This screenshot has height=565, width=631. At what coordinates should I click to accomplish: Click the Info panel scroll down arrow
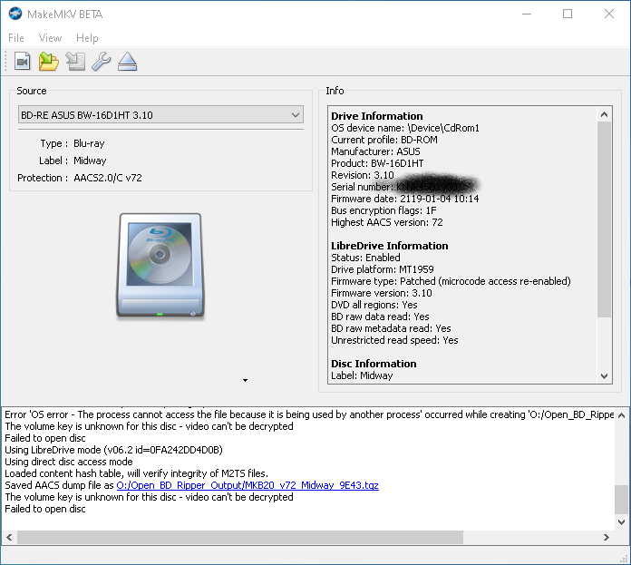point(604,375)
